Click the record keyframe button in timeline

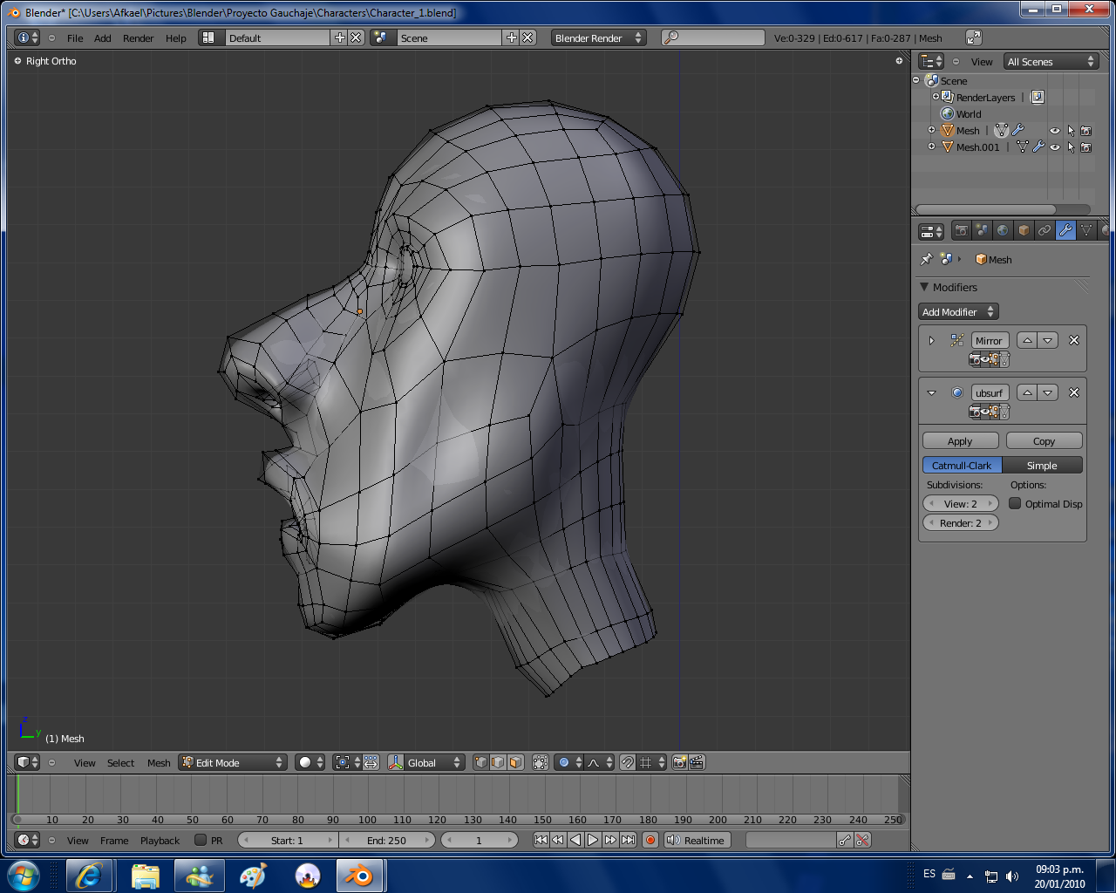[x=650, y=841]
